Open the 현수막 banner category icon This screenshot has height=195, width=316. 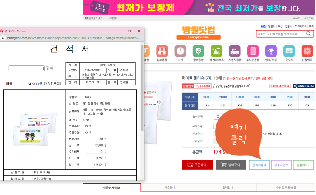289,51
